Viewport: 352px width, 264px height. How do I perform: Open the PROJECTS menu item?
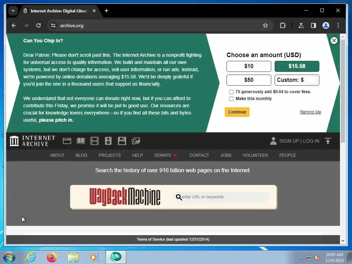coord(110,155)
